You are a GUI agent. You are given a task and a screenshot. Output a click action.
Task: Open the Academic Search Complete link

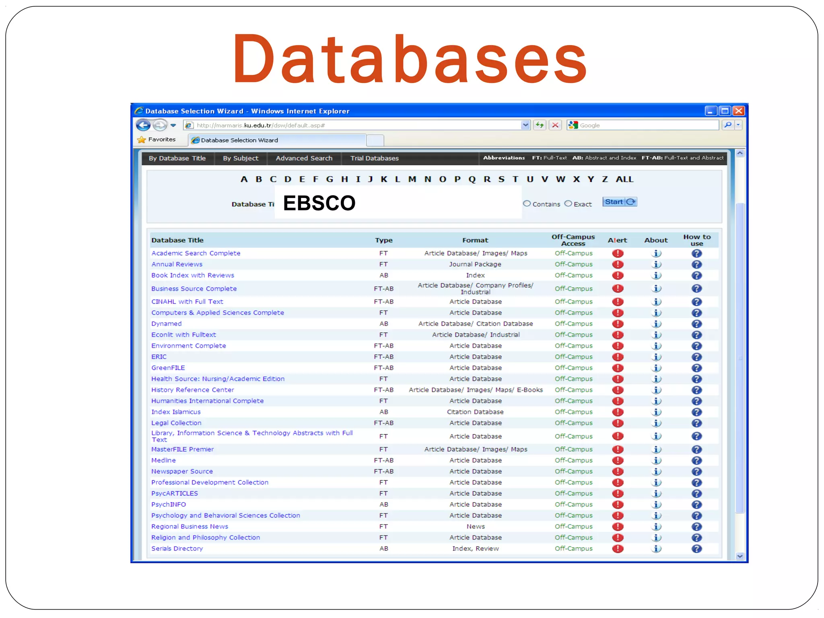[196, 253]
